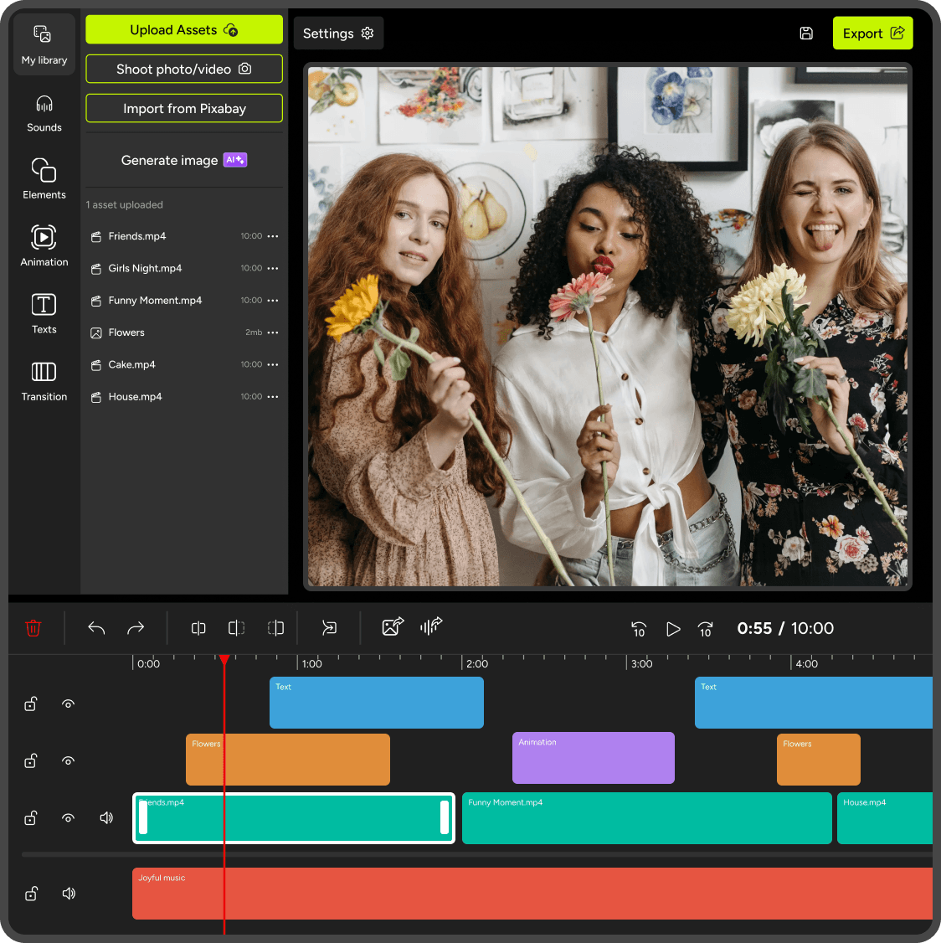Screen dimensions: 941x943
Task: Toggle lock on the Text track
Action: pyautogui.click(x=31, y=703)
